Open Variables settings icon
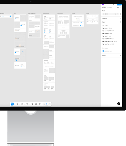126x146 pixels. point(120,18)
